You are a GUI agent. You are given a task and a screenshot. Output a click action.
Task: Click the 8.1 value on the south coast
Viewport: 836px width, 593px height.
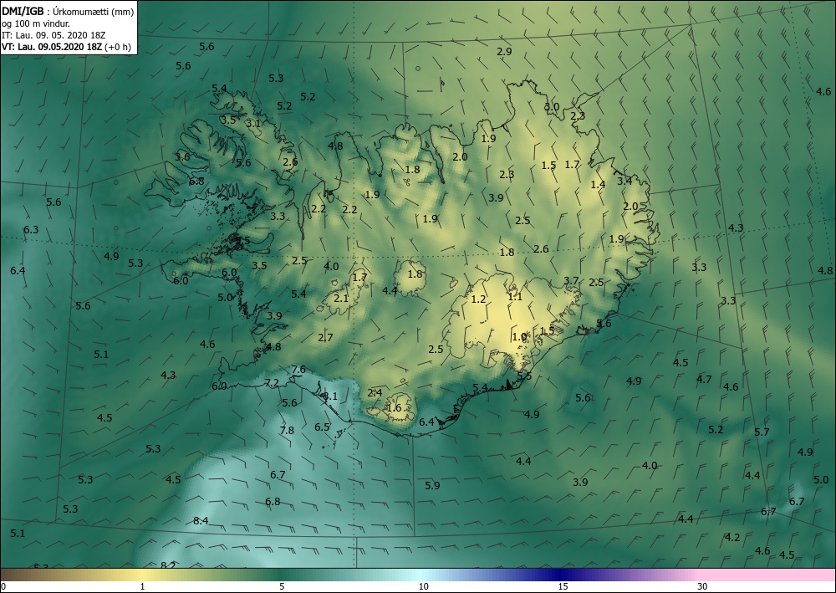tap(330, 396)
